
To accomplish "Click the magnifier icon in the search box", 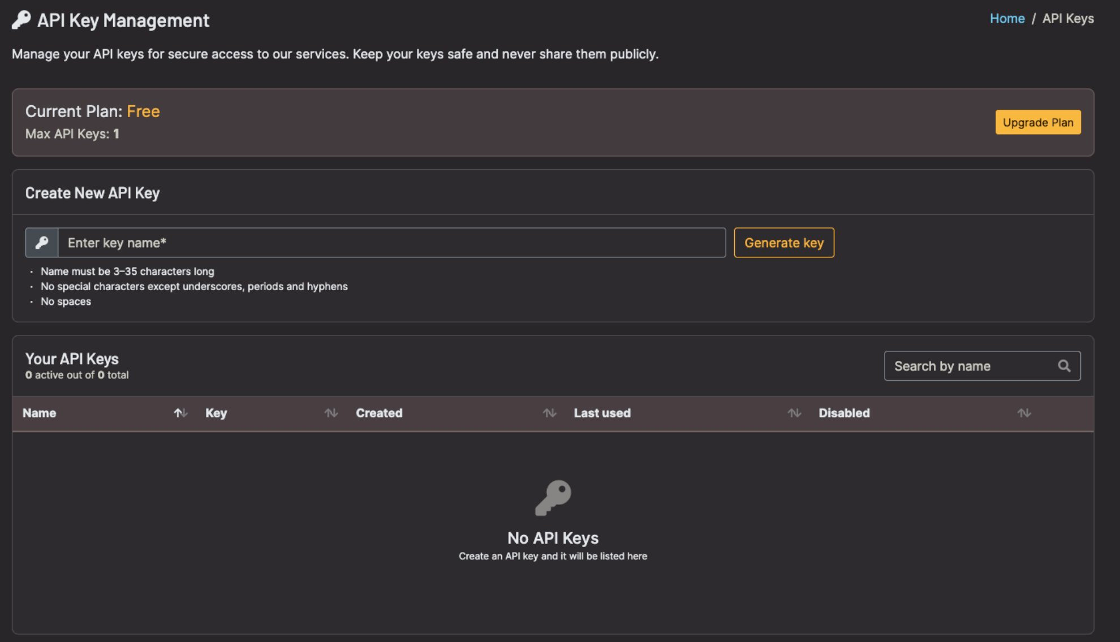I will point(1065,365).
